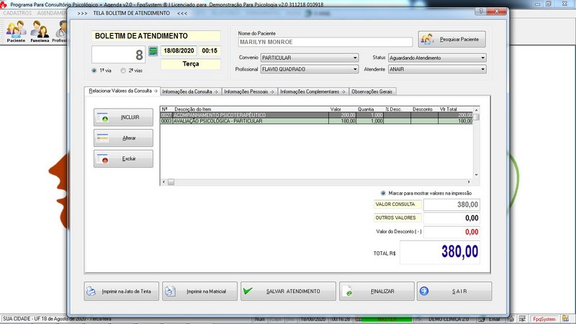This screenshot has height=324, width=576.
Task: Click 'Descrição do Item' column header
Action: pyautogui.click(x=192, y=109)
